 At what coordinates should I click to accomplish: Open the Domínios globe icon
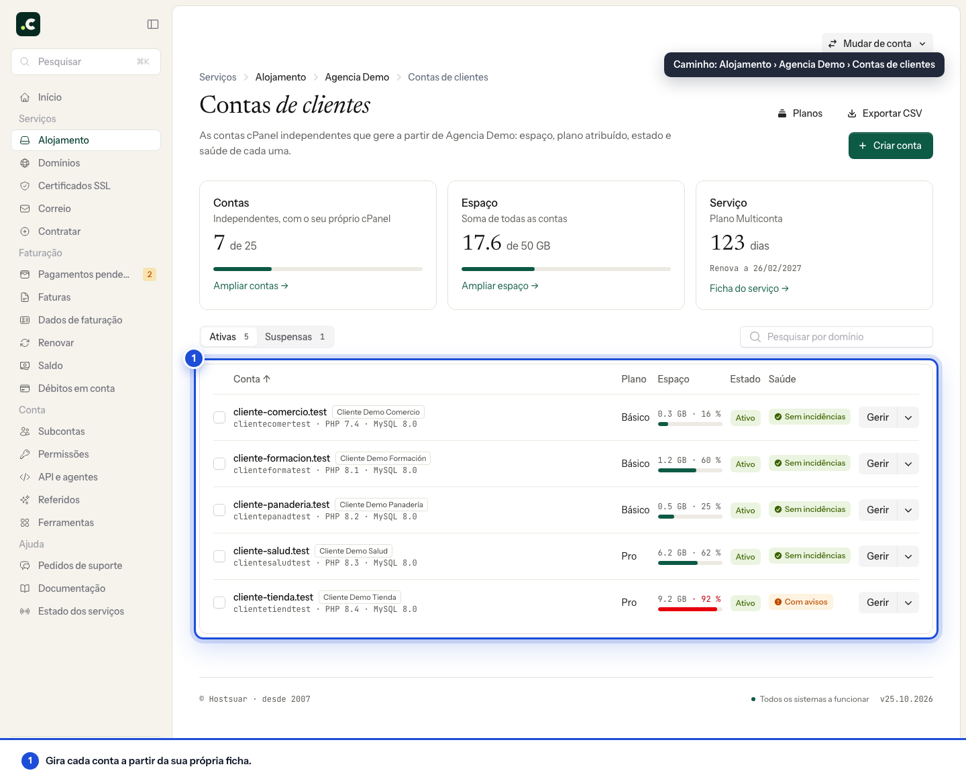click(25, 163)
